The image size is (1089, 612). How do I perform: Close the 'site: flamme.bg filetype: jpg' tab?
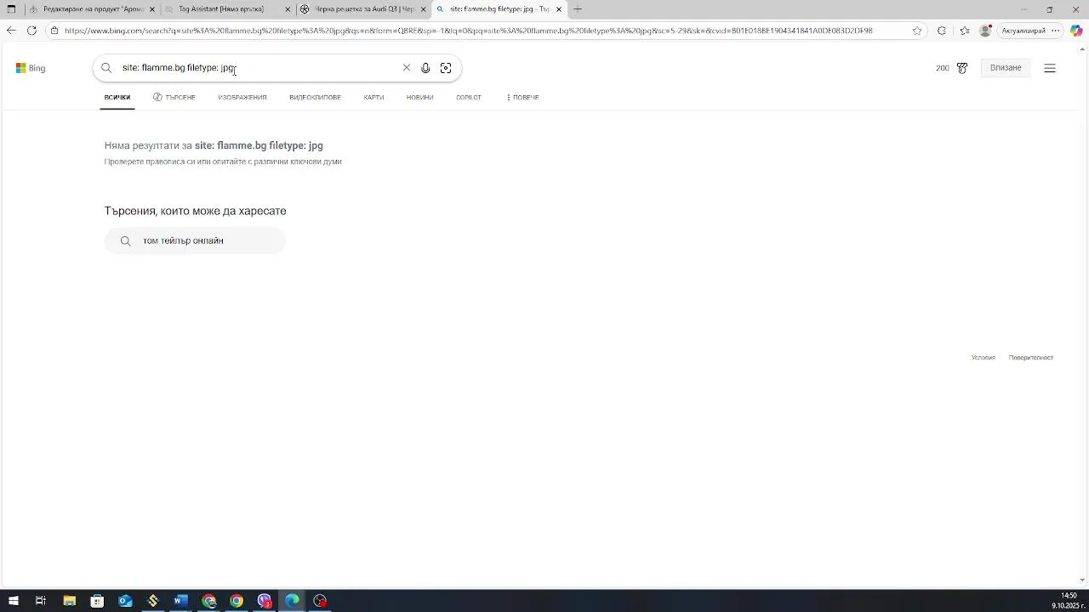pyautogui.click(x=559, y=9)
